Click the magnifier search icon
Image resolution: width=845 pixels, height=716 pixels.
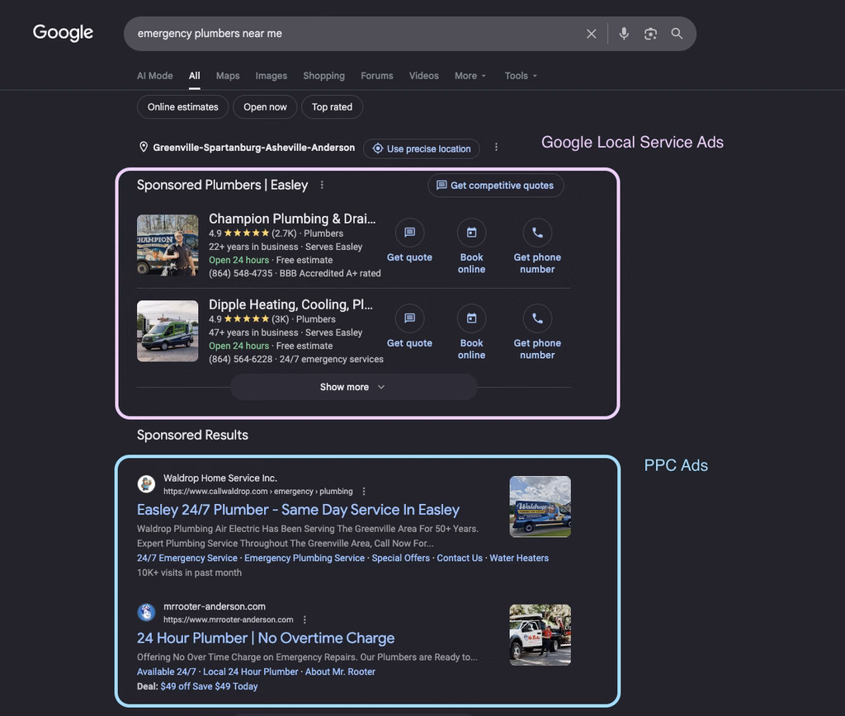(x=677, y=33)
